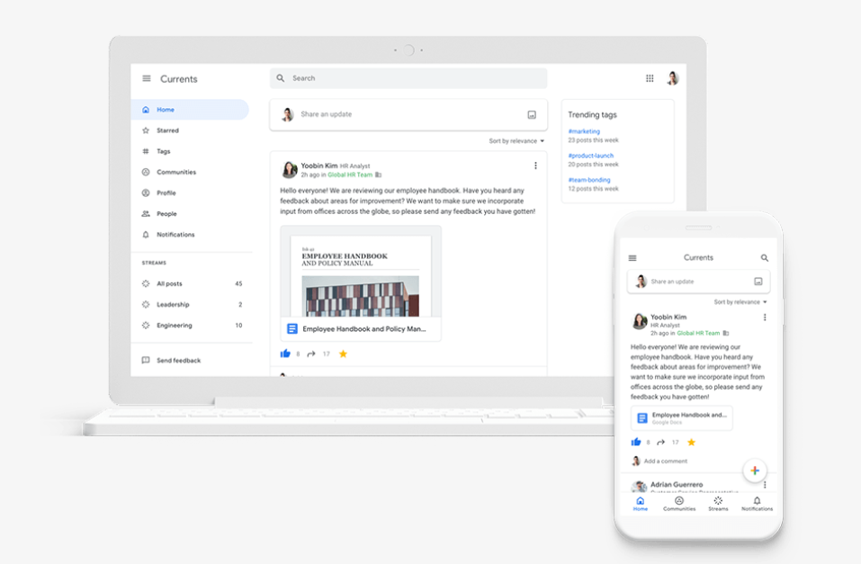Select the Leadership stream
The width and height of the screenshot is (861, 564).
192,304
